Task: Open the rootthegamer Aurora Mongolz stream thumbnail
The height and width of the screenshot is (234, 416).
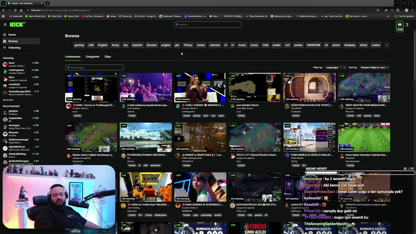Action: coord(200,87)
